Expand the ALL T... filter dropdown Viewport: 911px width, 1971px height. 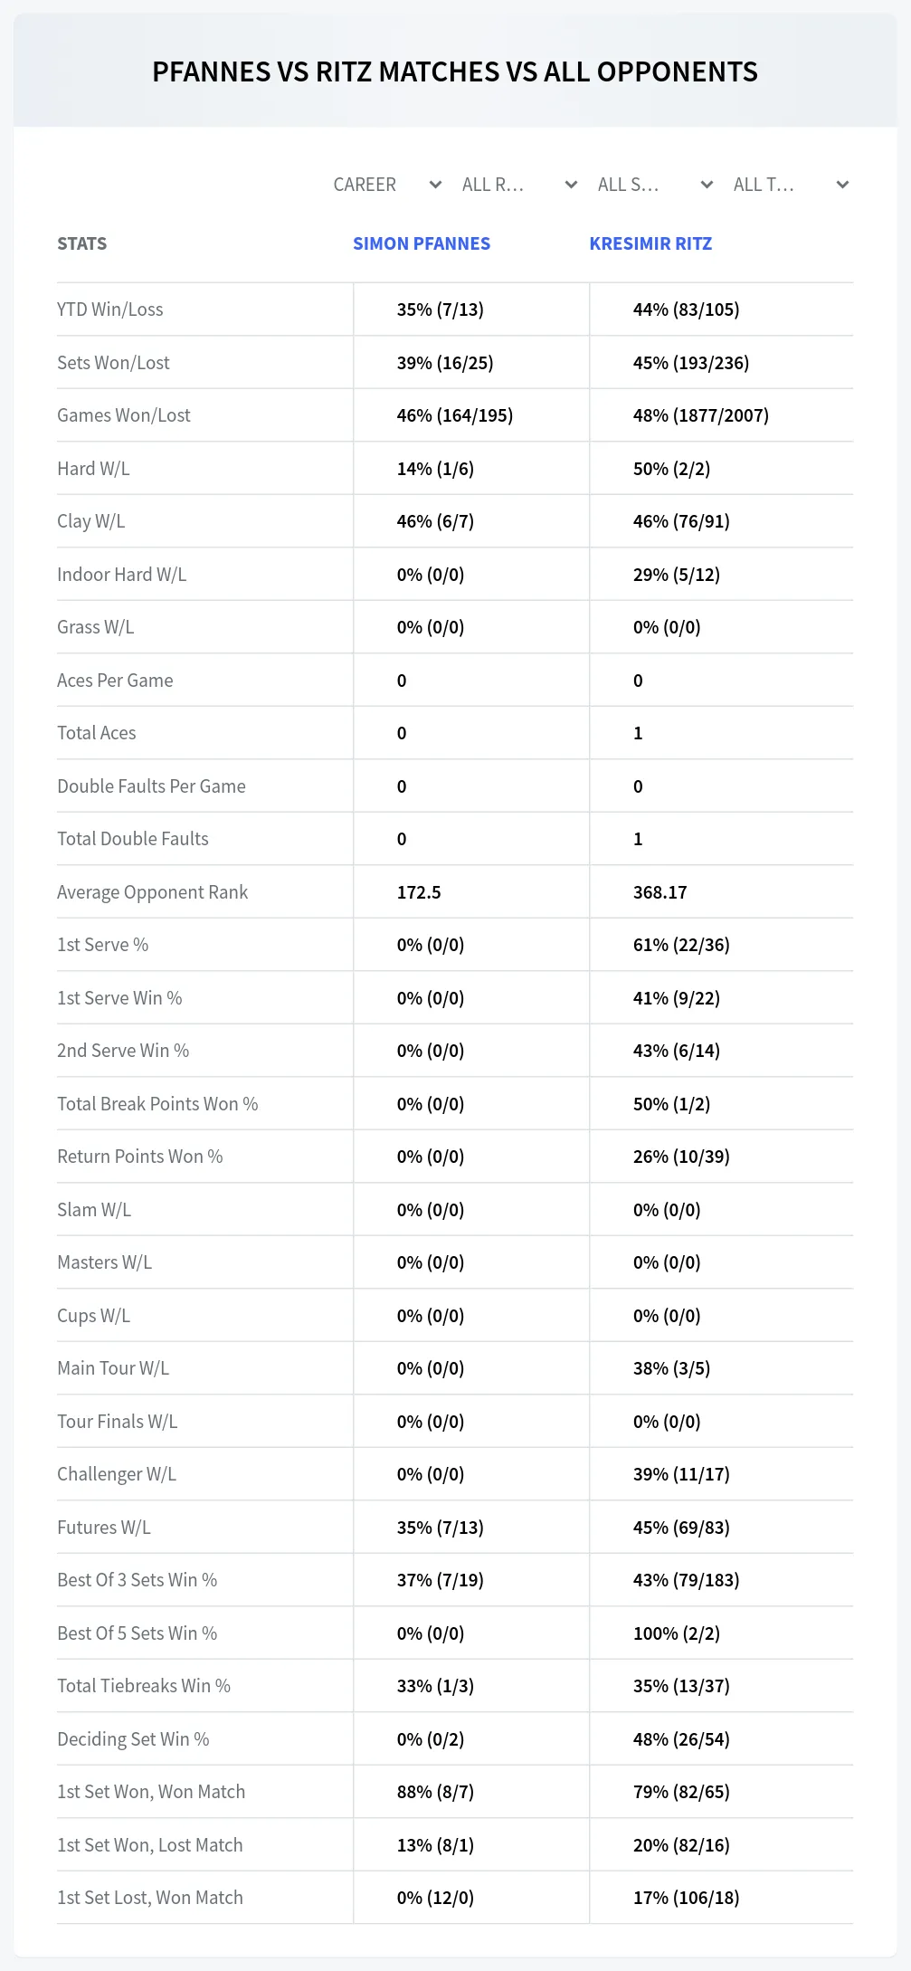pyautogui.click(x=791, y=185)
